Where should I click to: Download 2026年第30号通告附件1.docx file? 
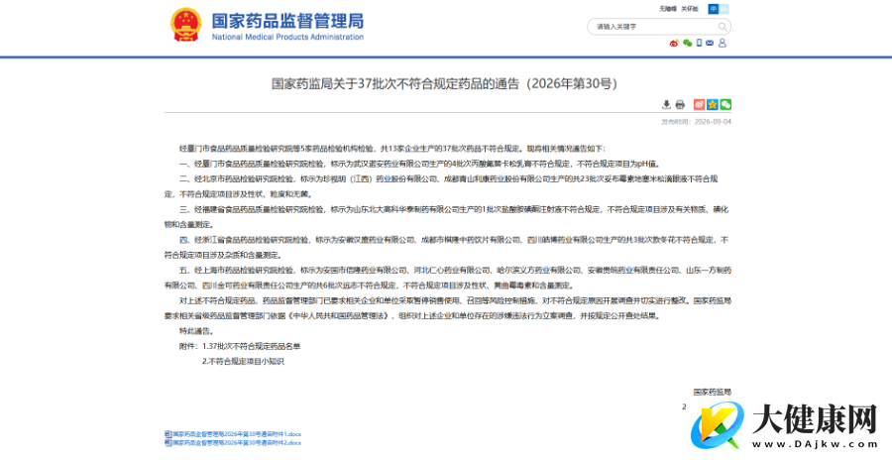click(237, 434)
